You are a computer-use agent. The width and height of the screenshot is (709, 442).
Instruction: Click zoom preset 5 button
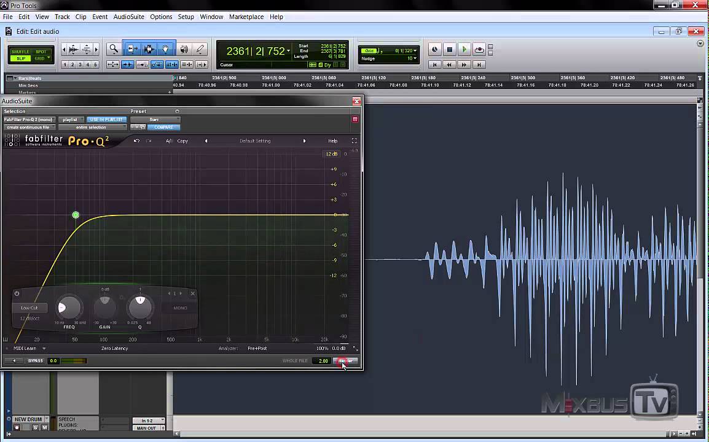tap(95, 64)
